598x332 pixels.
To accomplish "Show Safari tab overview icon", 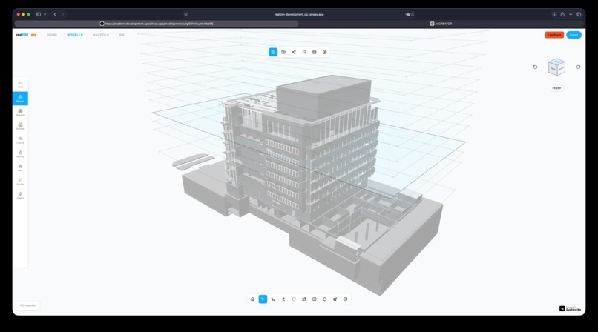I will point(579,15).
